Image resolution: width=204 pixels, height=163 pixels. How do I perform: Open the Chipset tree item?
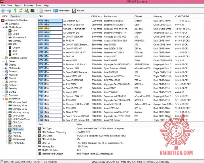[14, 47]
